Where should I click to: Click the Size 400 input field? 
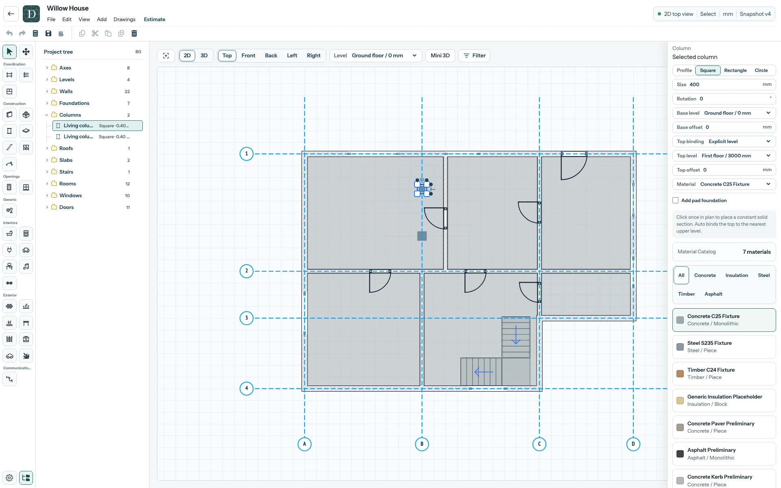pos(724,85)
